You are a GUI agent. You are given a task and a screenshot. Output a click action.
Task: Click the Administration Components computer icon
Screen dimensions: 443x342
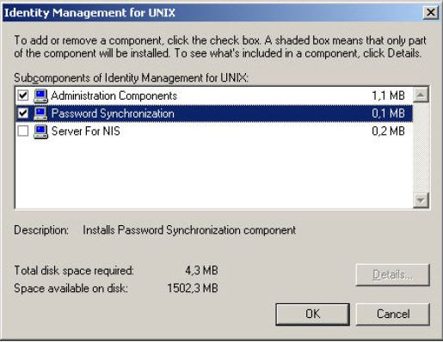tap(40, 95)
